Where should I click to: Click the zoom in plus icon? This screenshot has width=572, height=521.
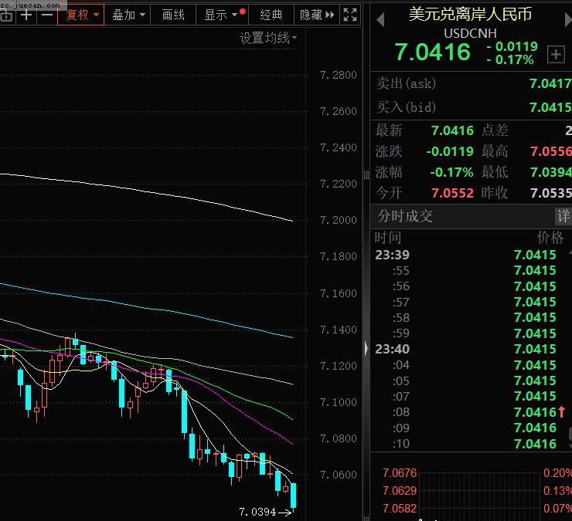click(x=27, y=15)
